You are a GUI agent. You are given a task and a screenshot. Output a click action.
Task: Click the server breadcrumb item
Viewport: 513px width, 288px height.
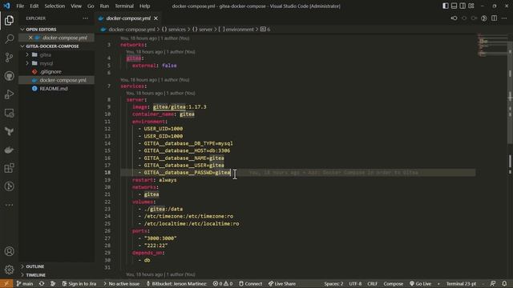202,30
